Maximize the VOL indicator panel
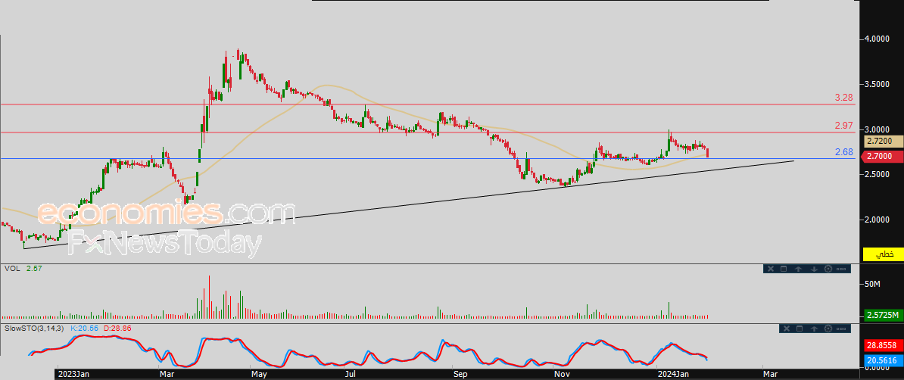 click(784, 269)
